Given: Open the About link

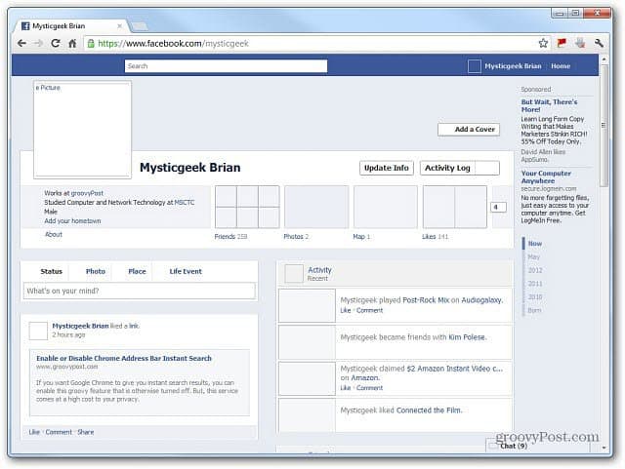Looking at the screenshot, I should coord(54,234).
